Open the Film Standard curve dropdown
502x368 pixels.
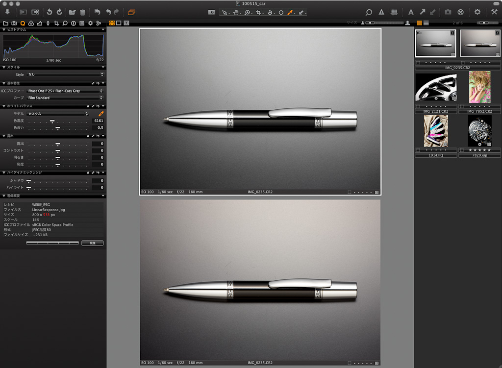[65, 98]
